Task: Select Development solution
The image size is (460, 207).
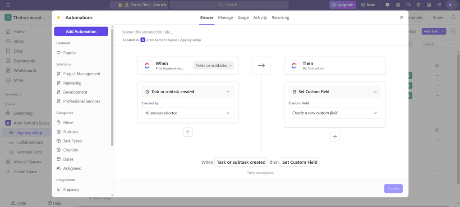Action: 75,92
